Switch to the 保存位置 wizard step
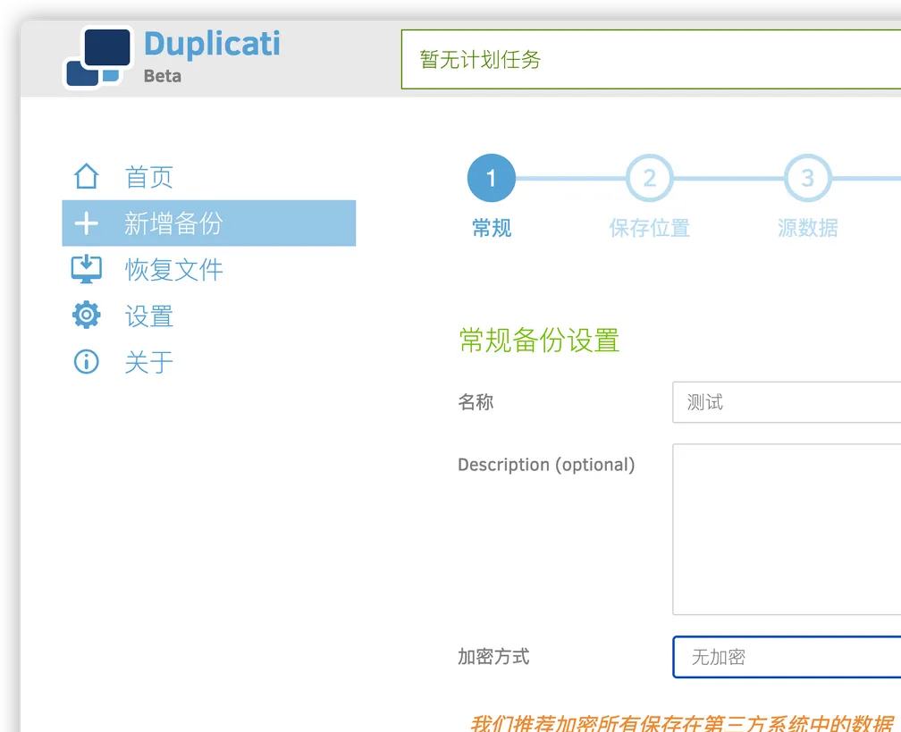Viewport: 901px width, 732px height. tap(649, 228)
